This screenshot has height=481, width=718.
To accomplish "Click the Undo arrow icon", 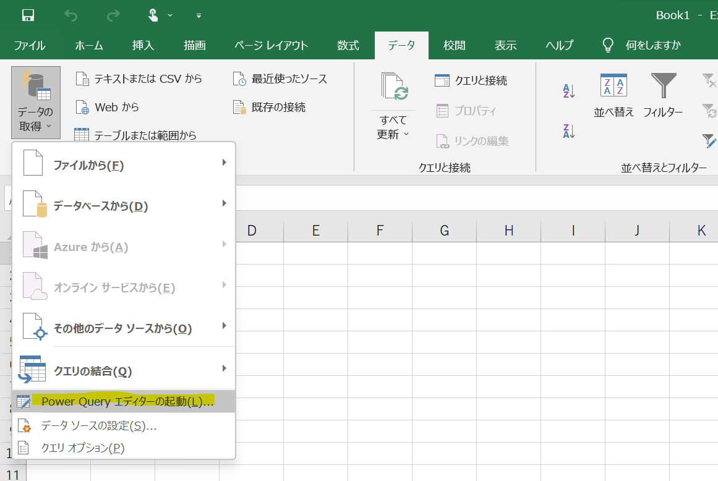I will tap(71, 15).
